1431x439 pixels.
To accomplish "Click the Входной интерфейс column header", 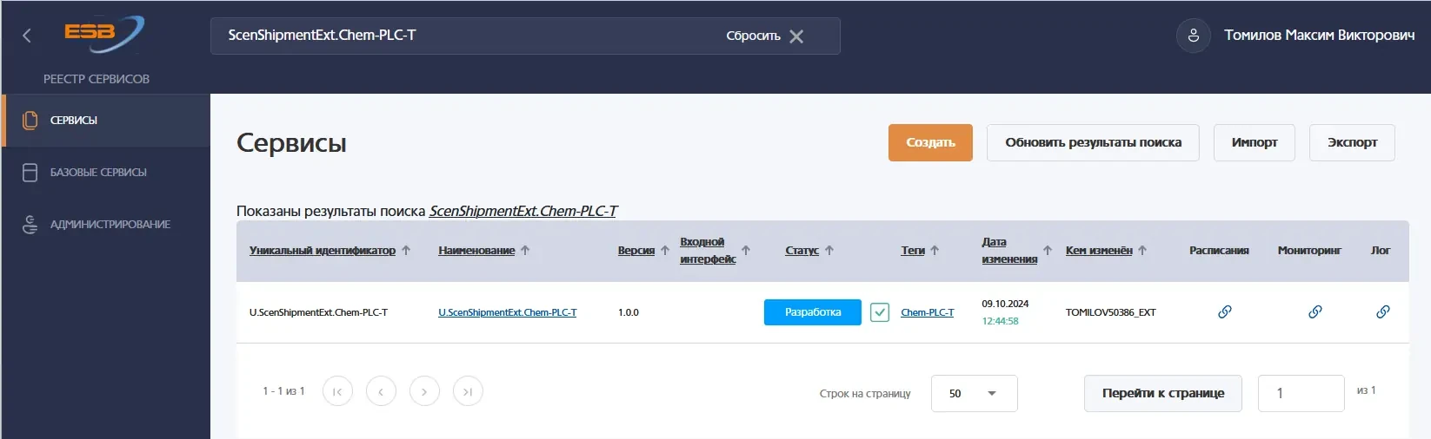I will (x=708, y=250).
